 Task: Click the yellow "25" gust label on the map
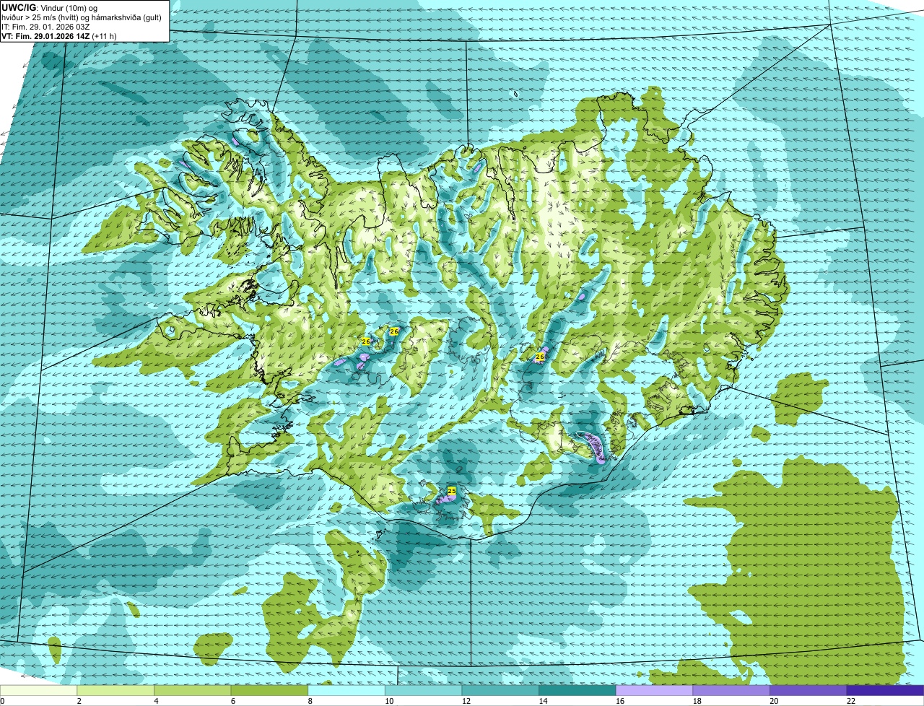[x=452, y=491]
